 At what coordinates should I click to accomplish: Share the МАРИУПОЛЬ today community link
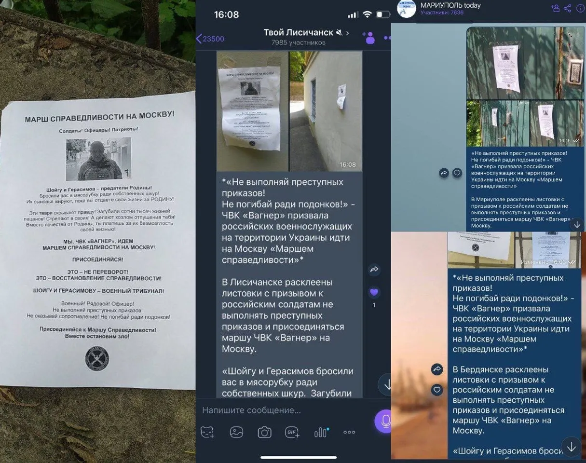pos(567,8)
